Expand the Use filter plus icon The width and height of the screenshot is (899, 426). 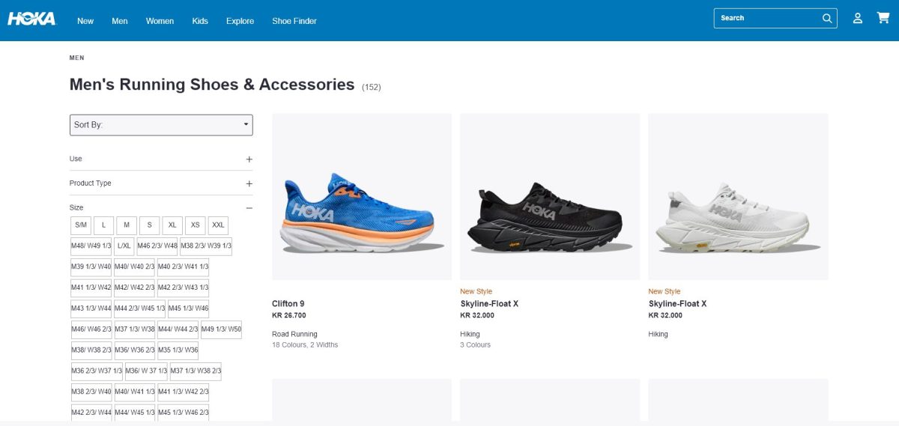[x=249, y=159]
